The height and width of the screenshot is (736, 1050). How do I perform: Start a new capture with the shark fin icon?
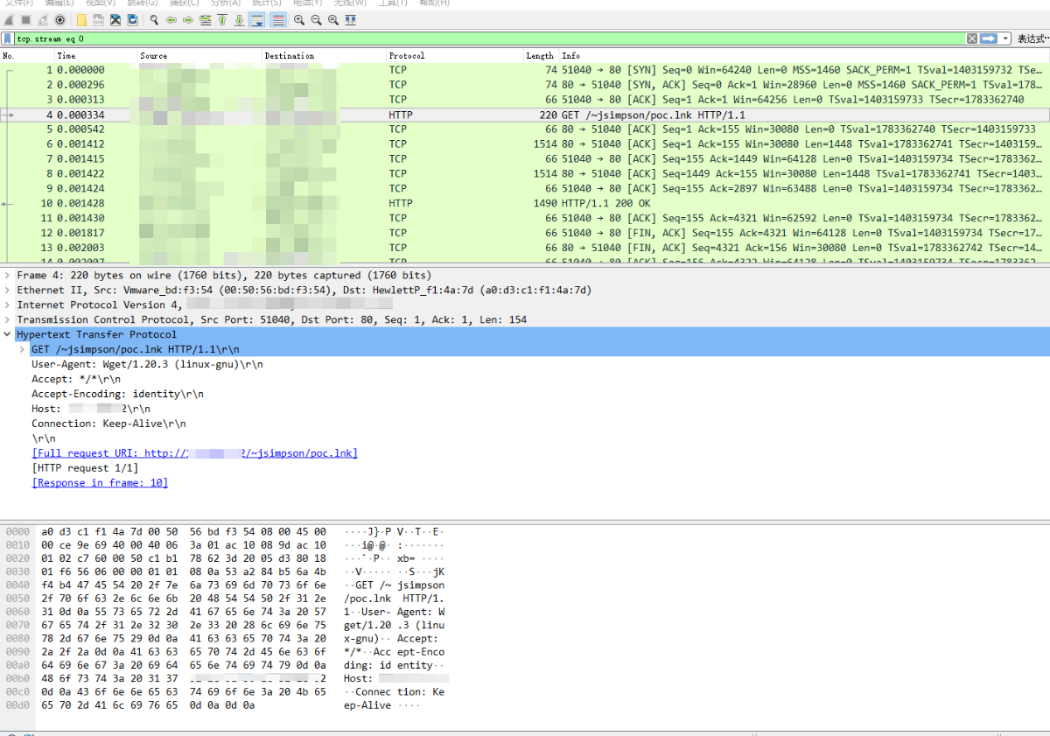[9, 19]
